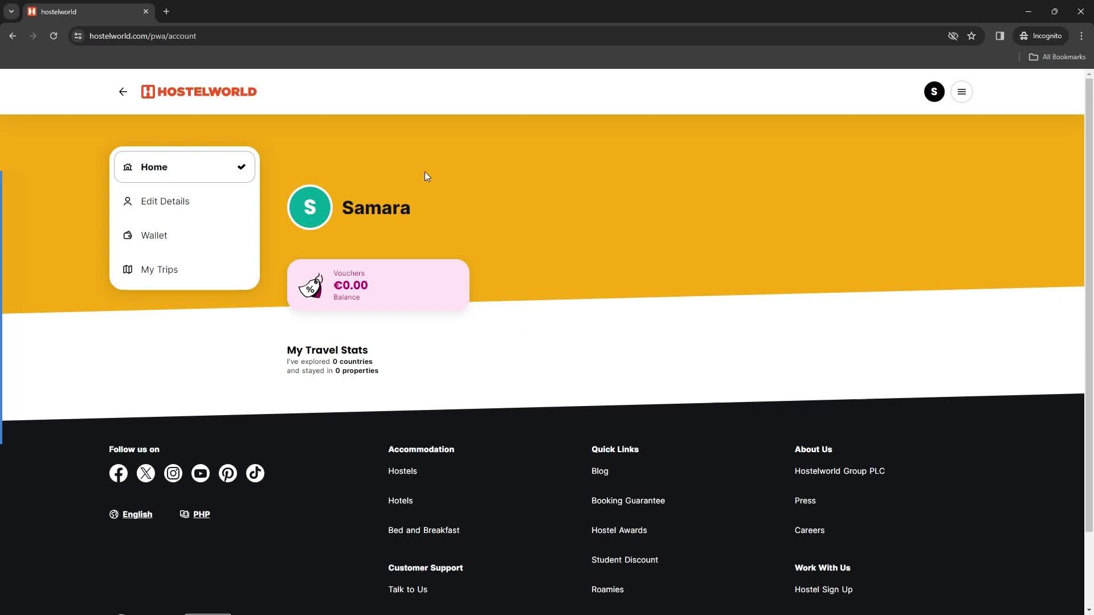Image resolution: width=1094 pixels, height=615 pixels.
Task: Toggle the PHP currency option
Action: [x=195, y=514]
